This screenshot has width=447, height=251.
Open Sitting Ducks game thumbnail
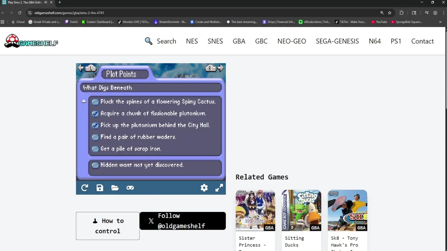tap(301, 210)
